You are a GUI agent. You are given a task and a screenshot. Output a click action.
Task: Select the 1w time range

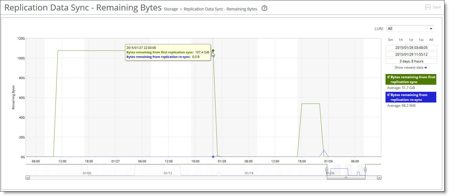421,40
